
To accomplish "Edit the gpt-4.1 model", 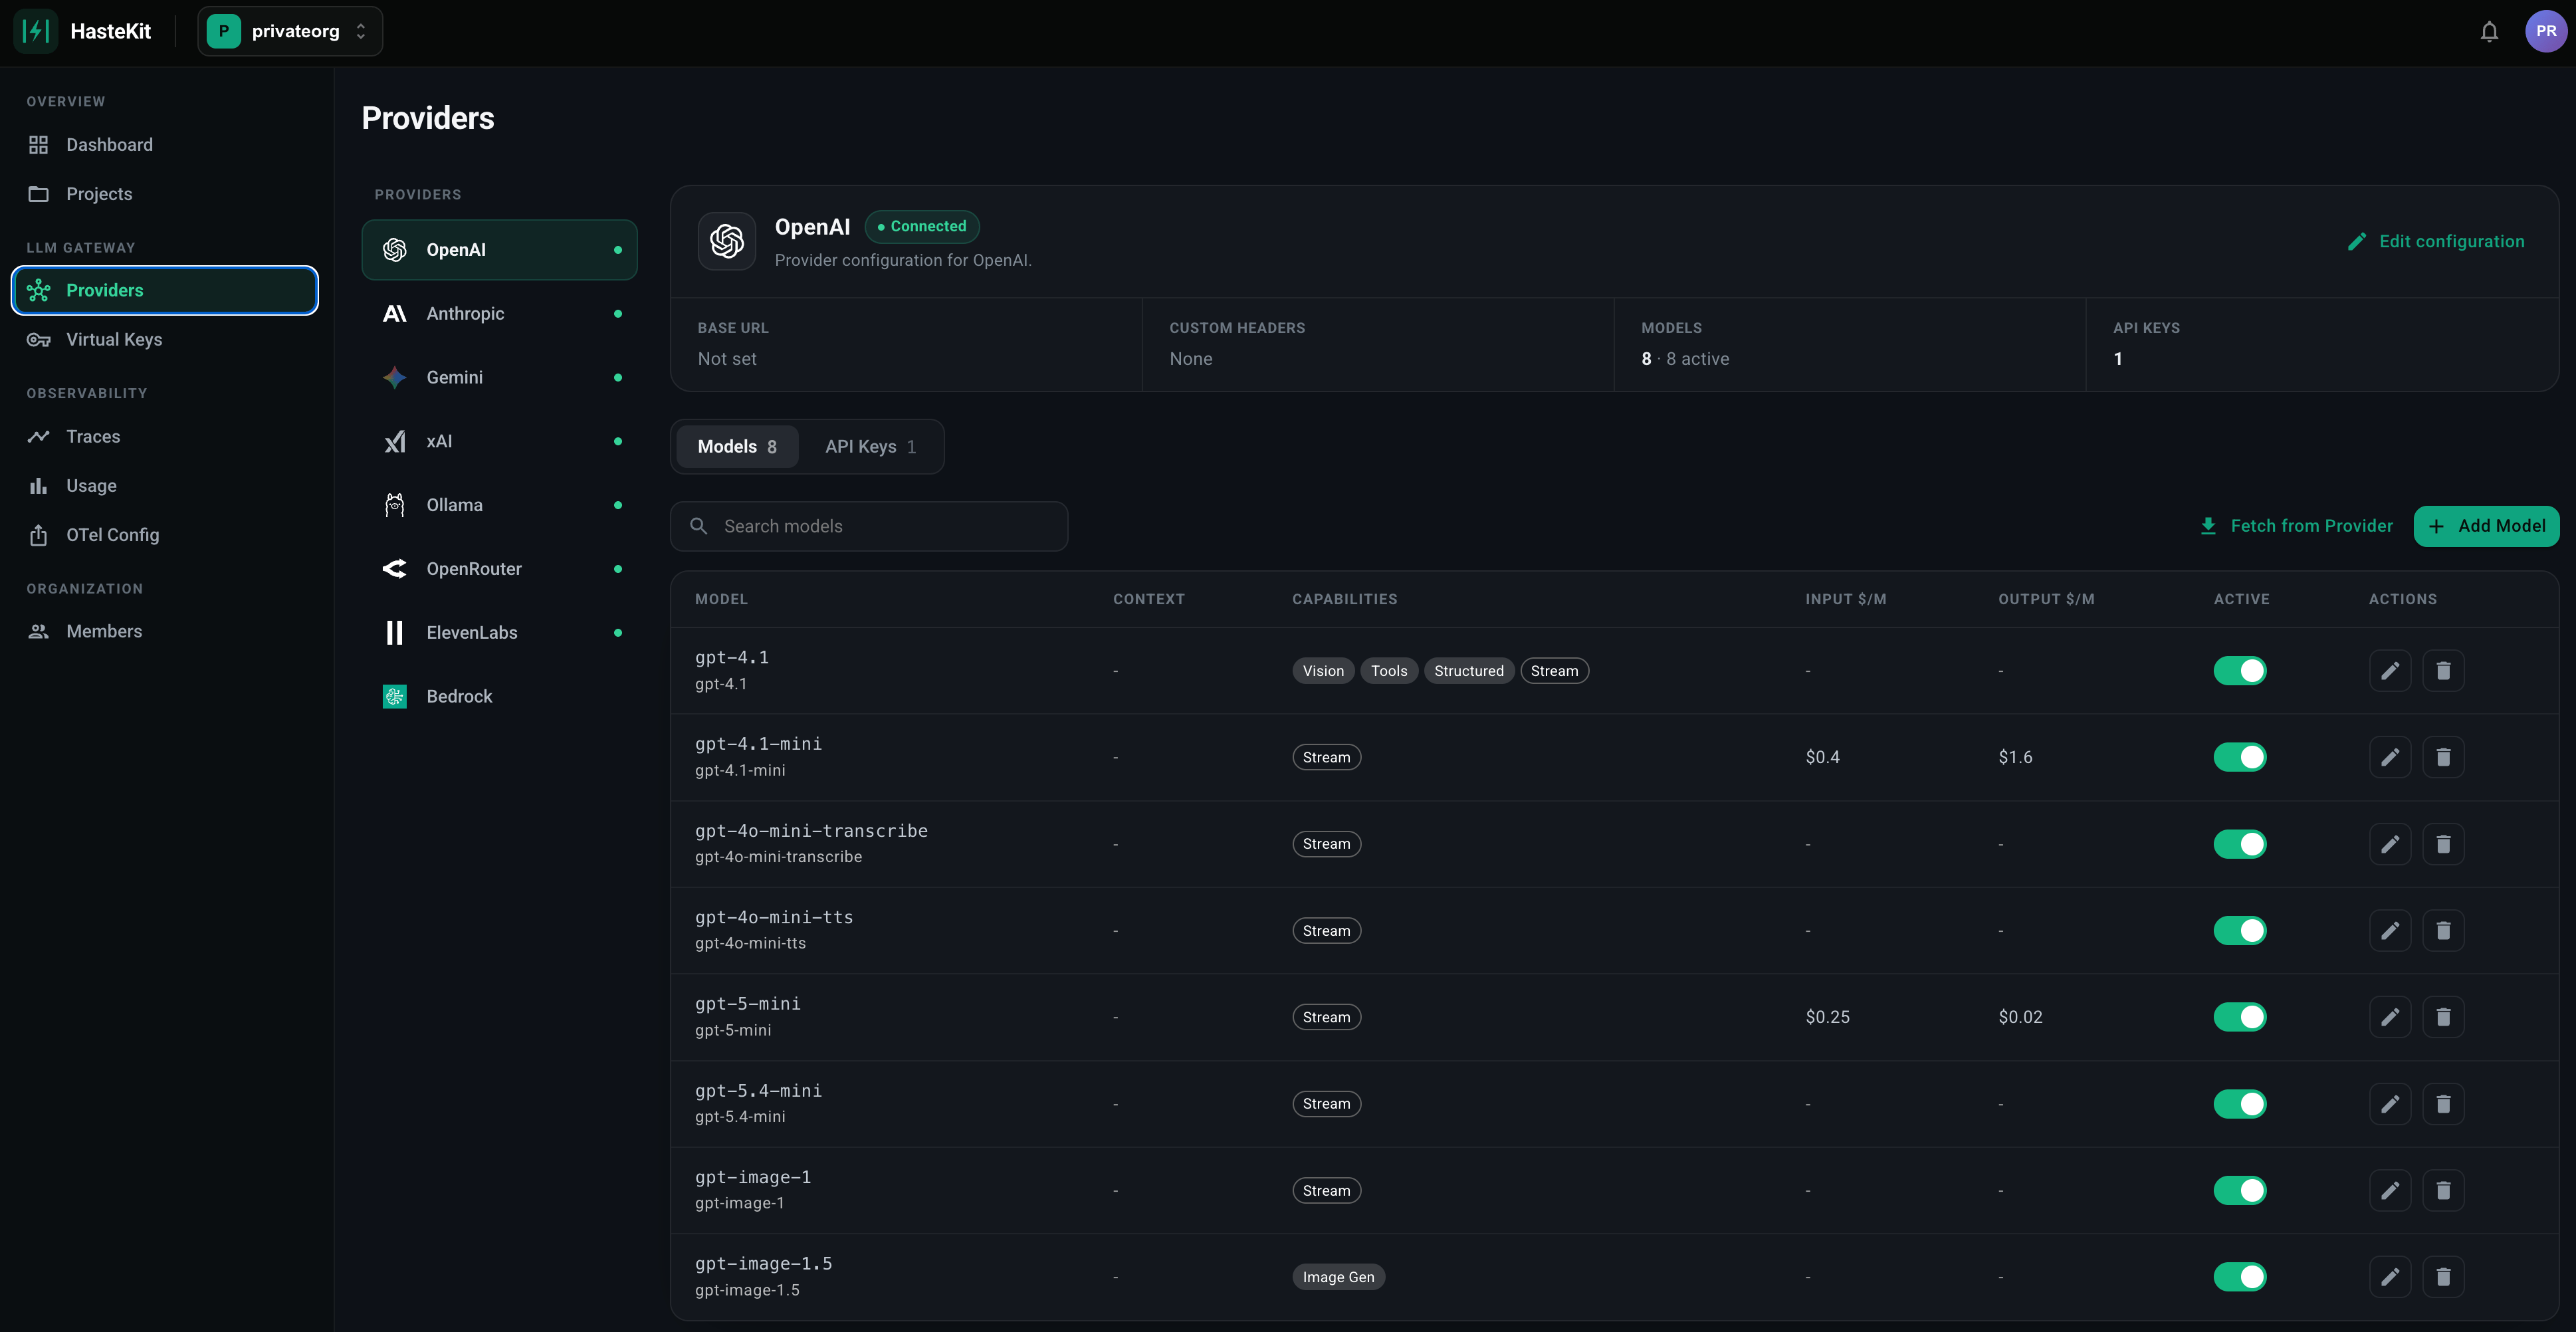I will pos(2390,671).
